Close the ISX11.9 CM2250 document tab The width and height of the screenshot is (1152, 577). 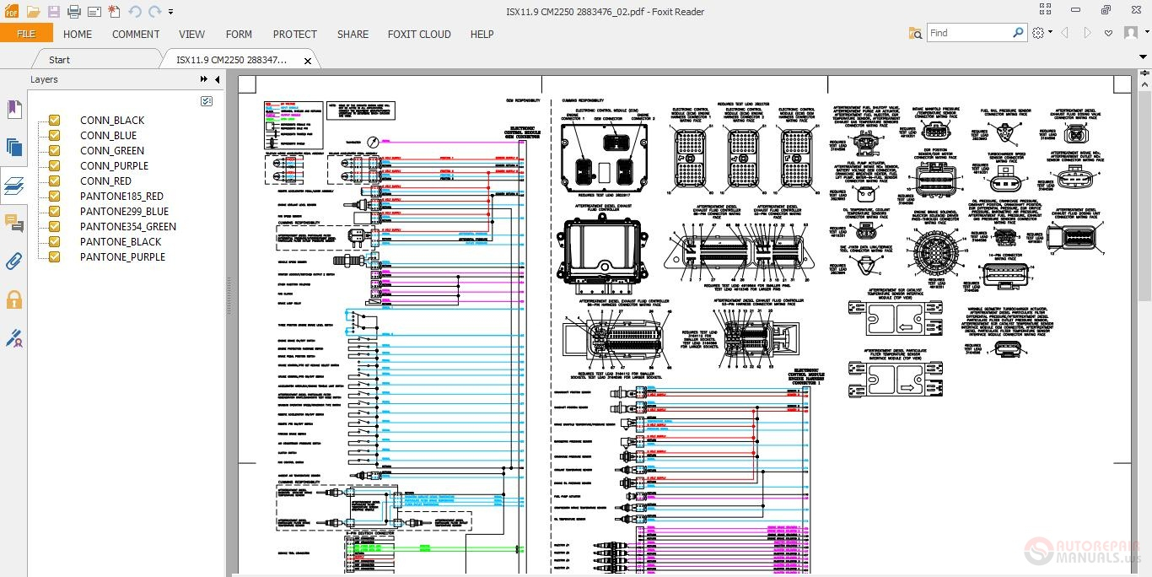(308, 61)
